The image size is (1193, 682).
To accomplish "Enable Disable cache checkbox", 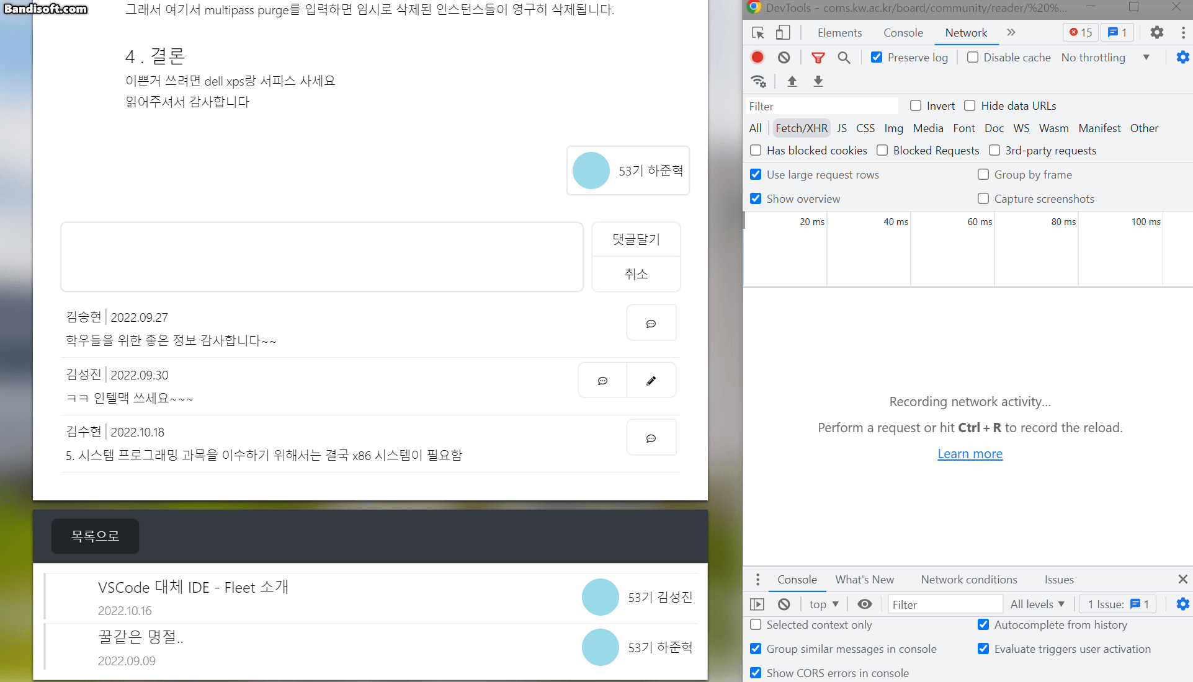I will point(973,58).
